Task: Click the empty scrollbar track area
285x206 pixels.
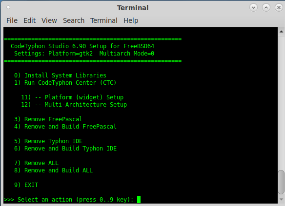Action: point(281,102)
